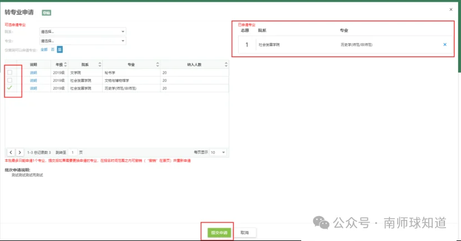Open the 专业 dropdown in the filter area
Screen dimensions: 461x241
[x=83, y=41]
